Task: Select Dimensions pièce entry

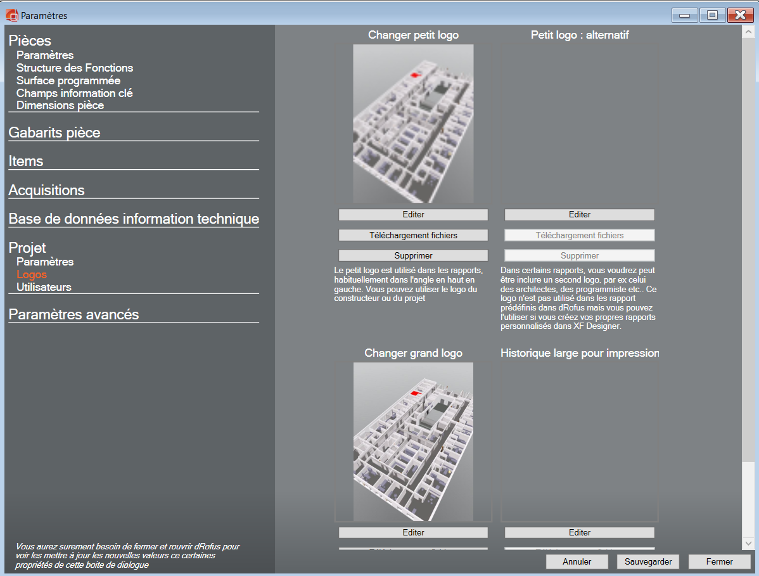Action: click(x=60, y=105)
